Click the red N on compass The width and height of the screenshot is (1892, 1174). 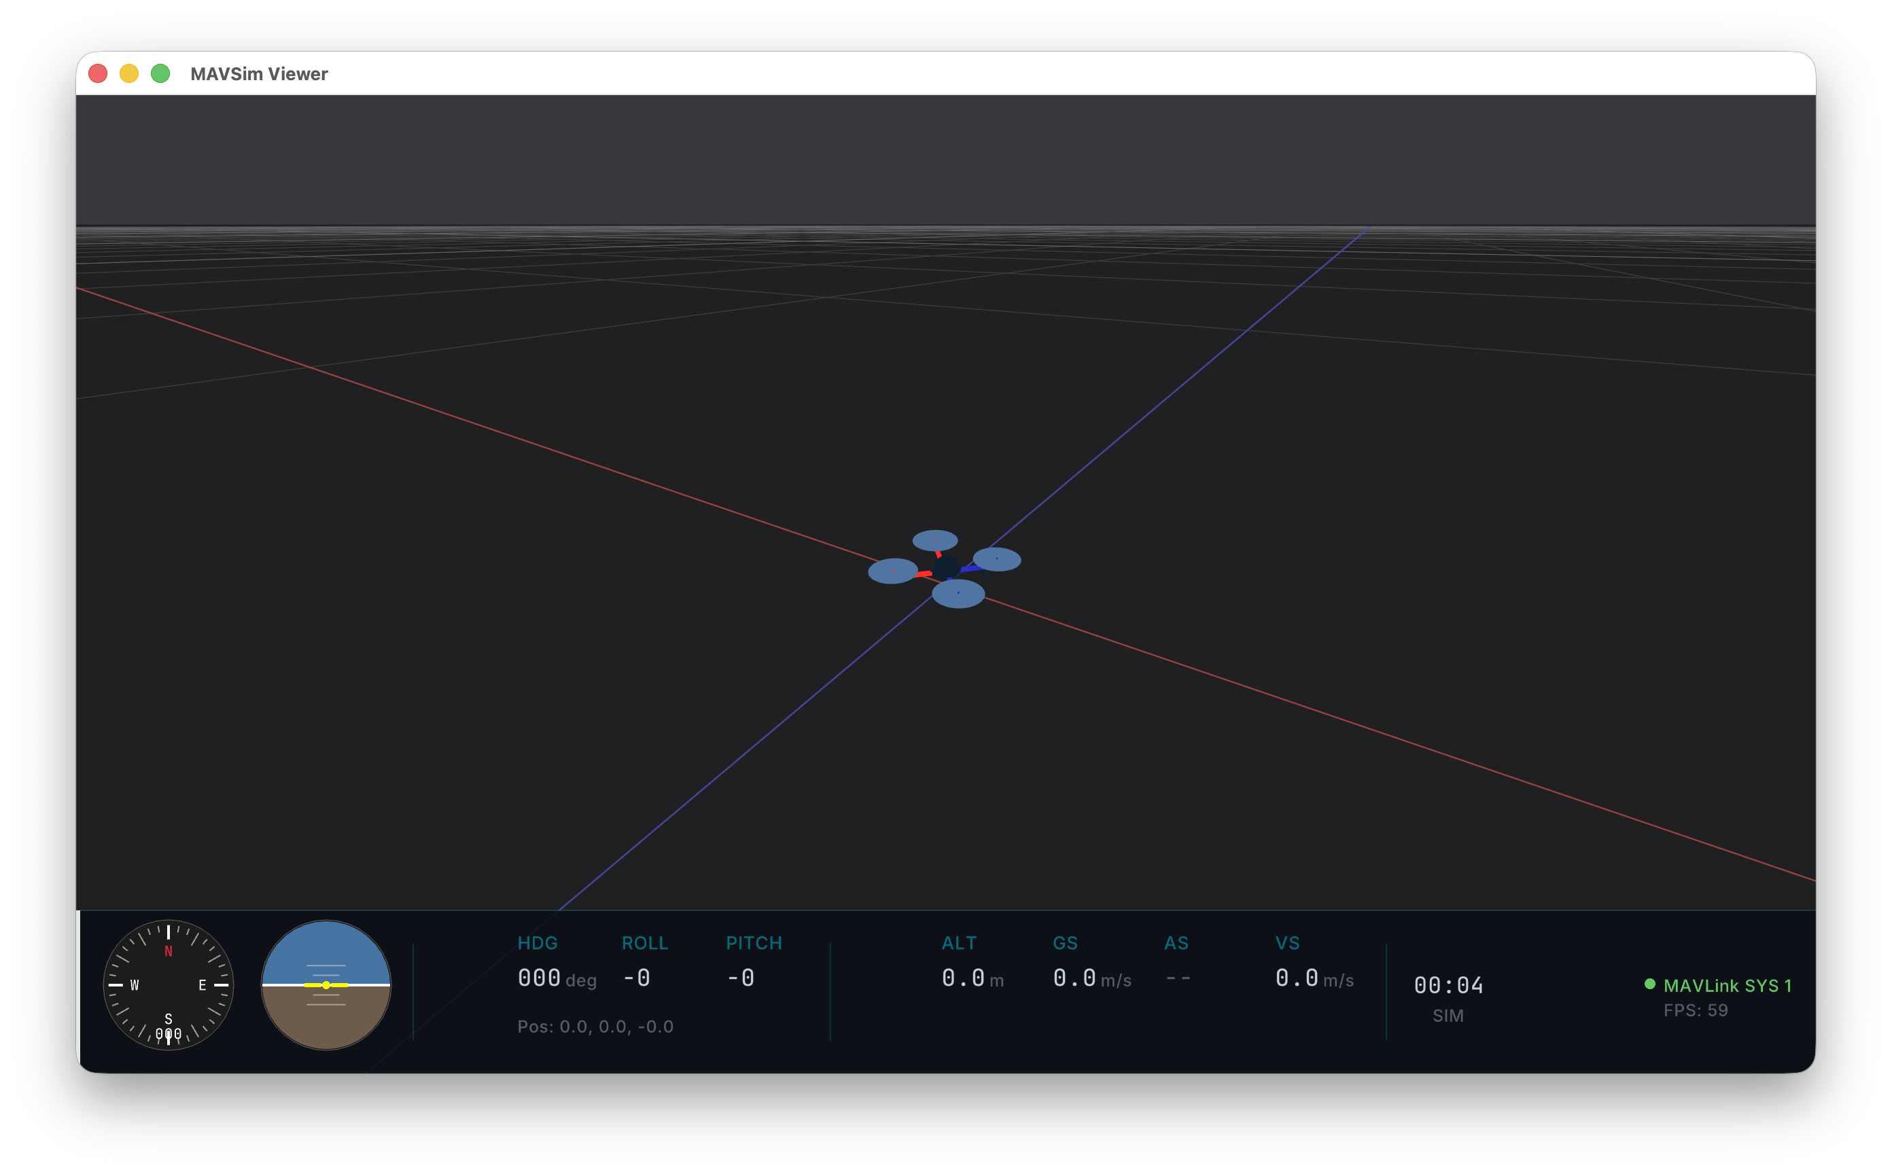168,951
